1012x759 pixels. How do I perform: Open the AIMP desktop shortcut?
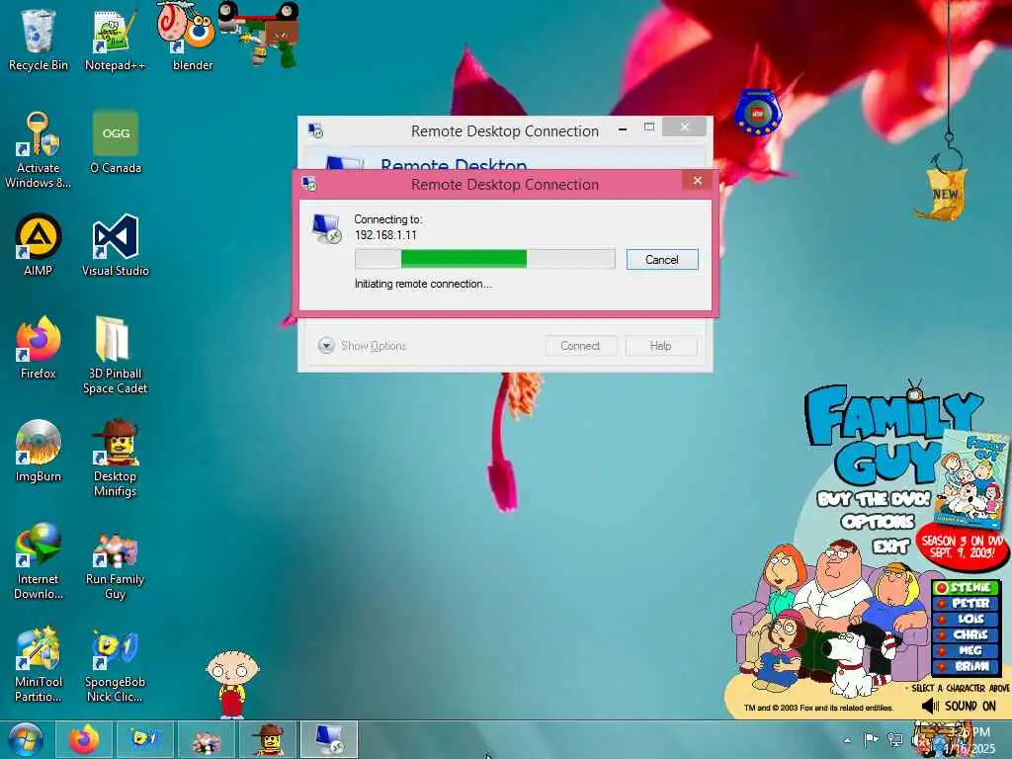pyautogui.click(x=38, y=245)
